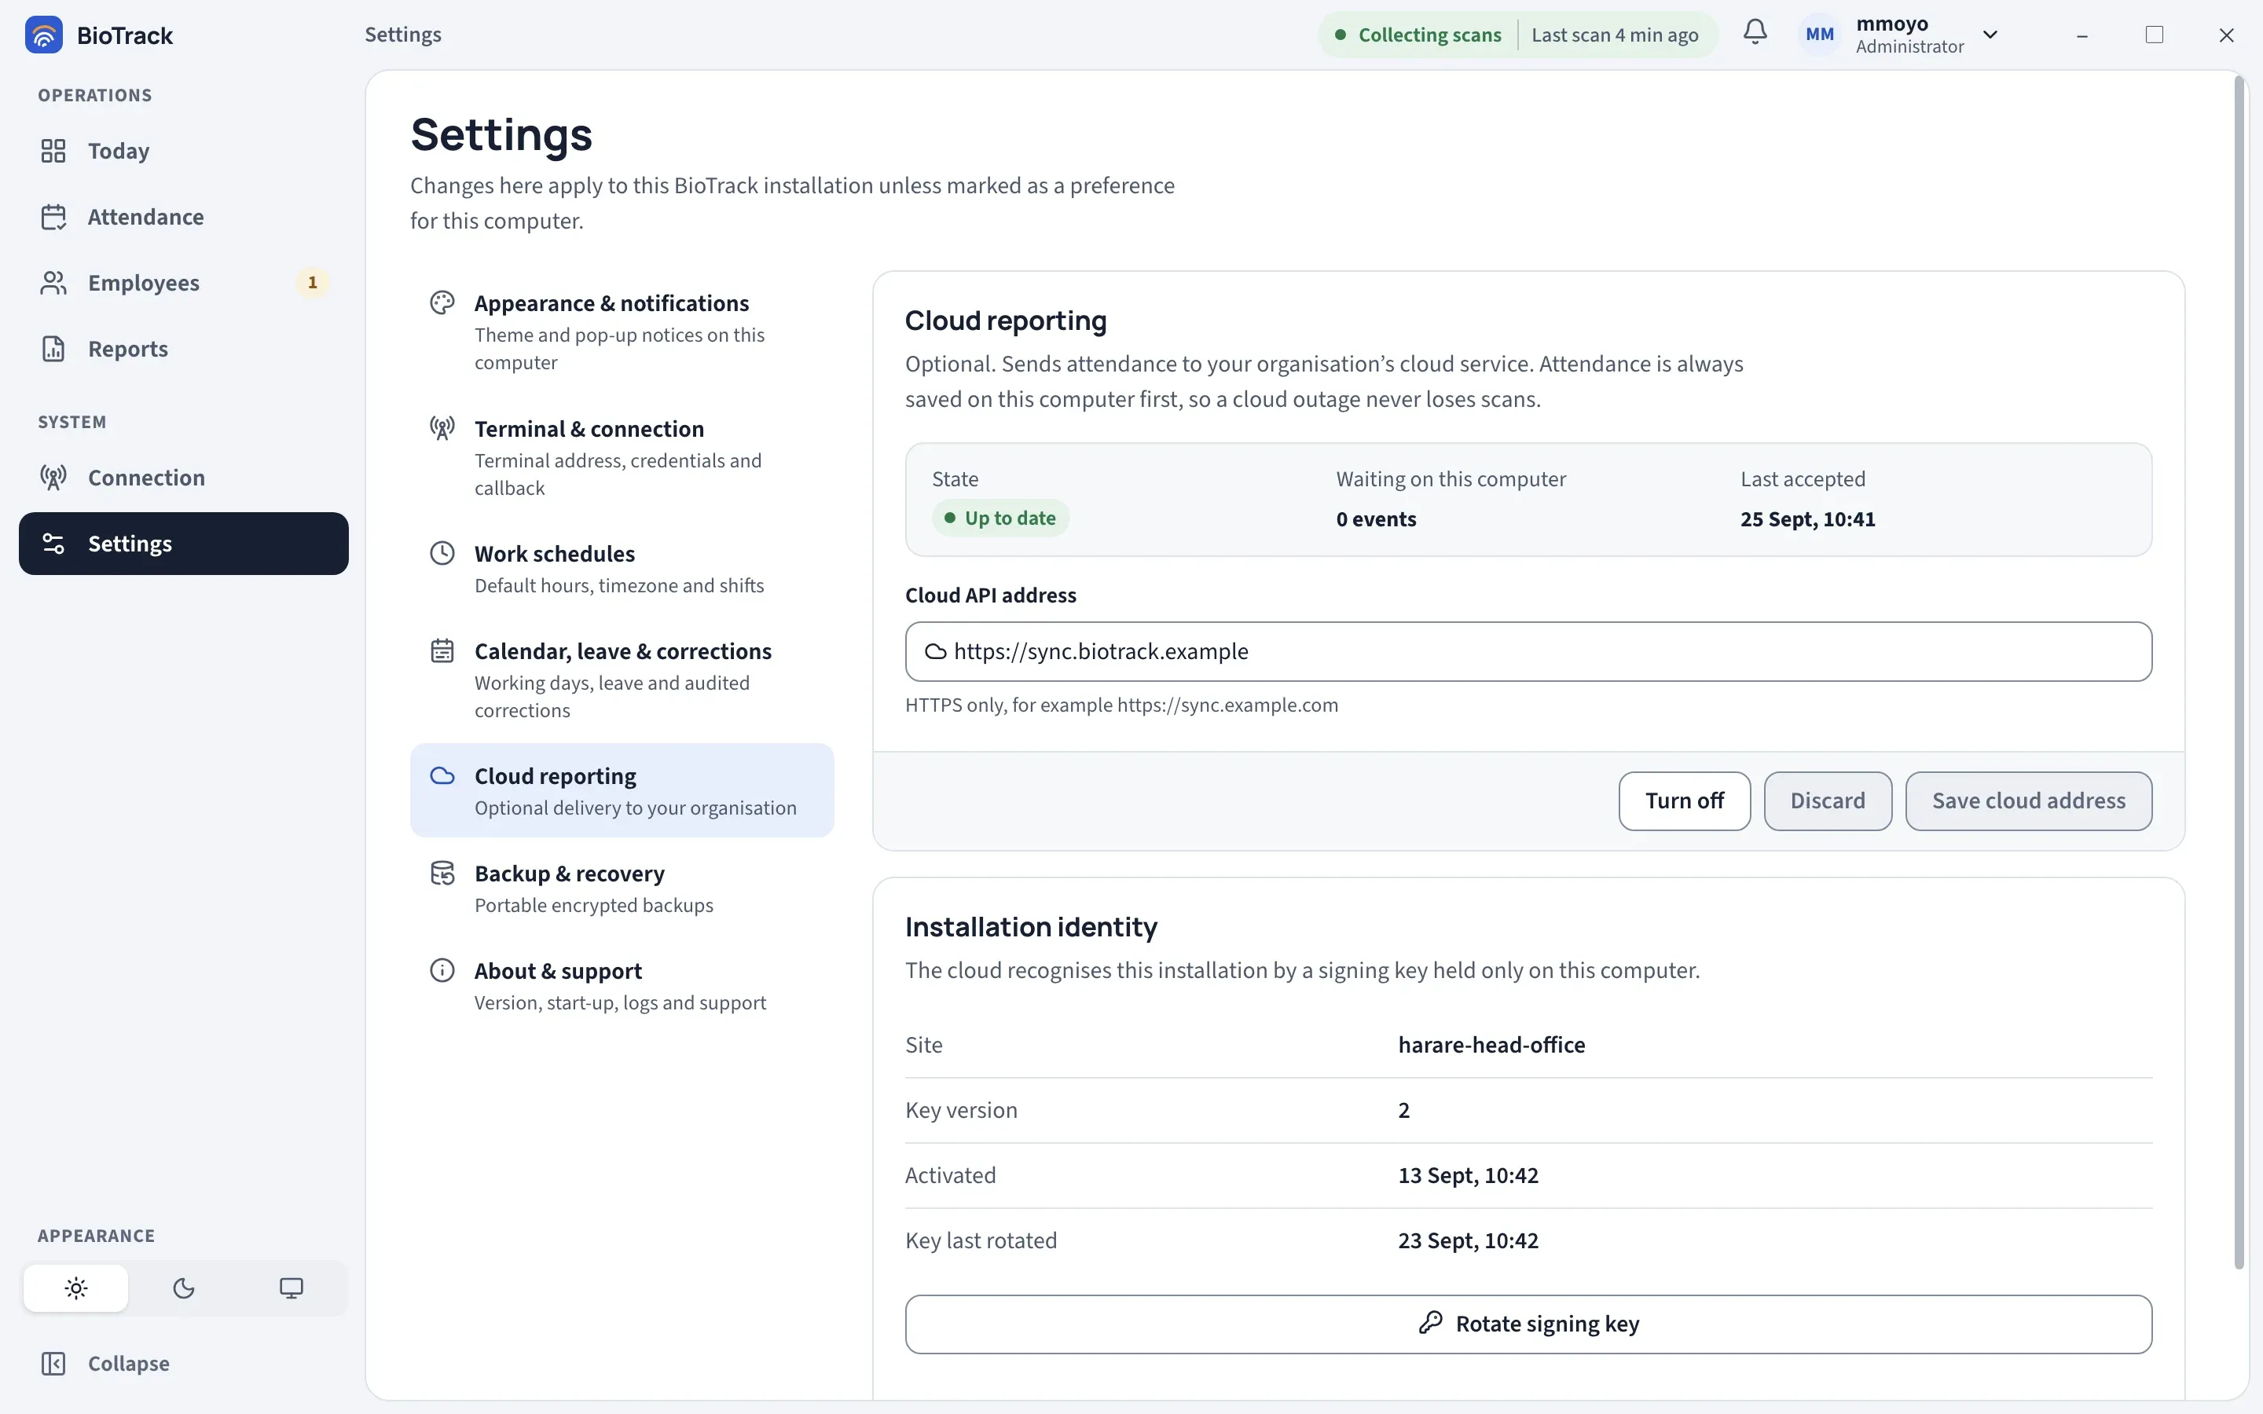2263x1414 pixels.
Task: Switch to light theme sun icon
Action: tap(75, 1288)
